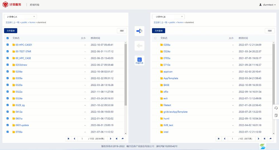279x150 pixels.
Task: Click the left file list vertical scrollbar
Action: (x=126, y=75)
